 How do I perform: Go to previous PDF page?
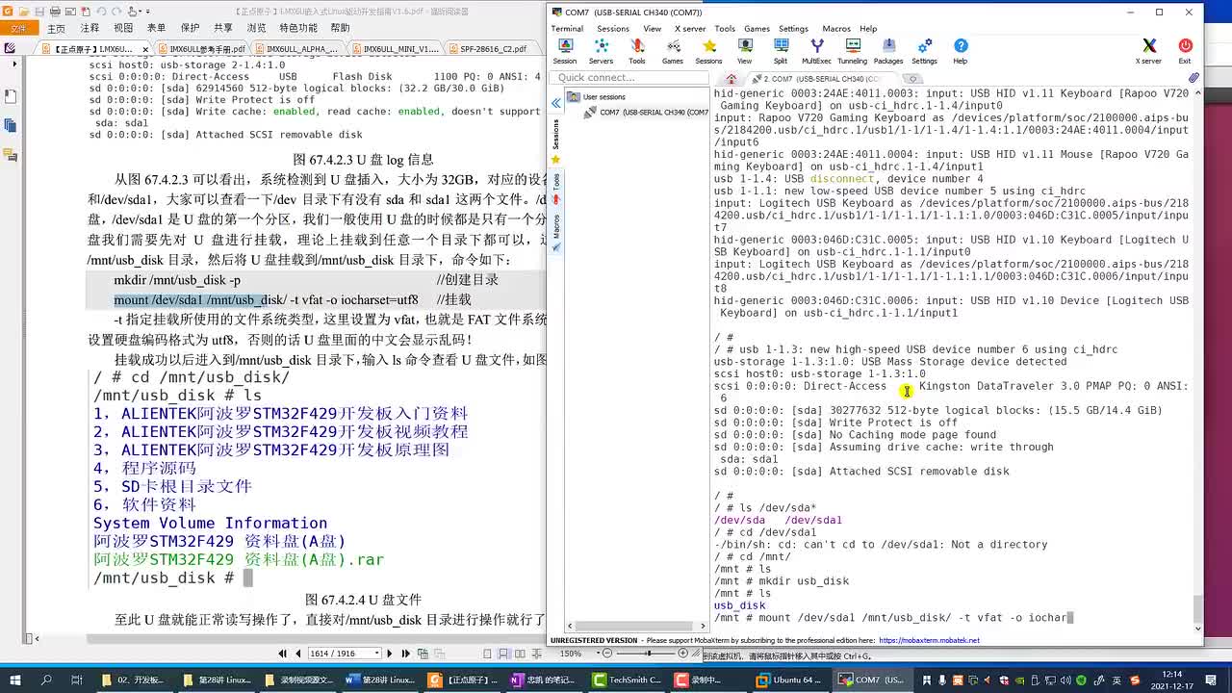click(296, 654)
